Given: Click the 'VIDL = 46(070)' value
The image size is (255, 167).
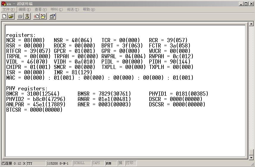Looking at the screenshot, I should [27, 62].
